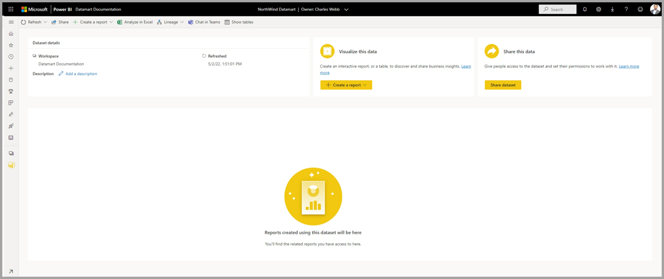Click in the Search box
Viewport: 664px width, 279px height.
pyautogui.click(x=558, y=9)
